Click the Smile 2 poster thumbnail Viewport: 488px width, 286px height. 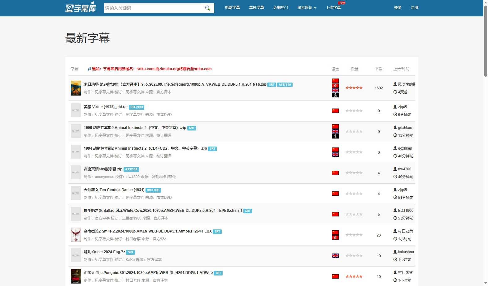(x=76, y=235)
